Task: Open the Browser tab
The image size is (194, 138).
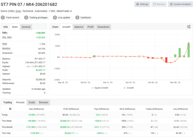Action: [x=43, y=102]
